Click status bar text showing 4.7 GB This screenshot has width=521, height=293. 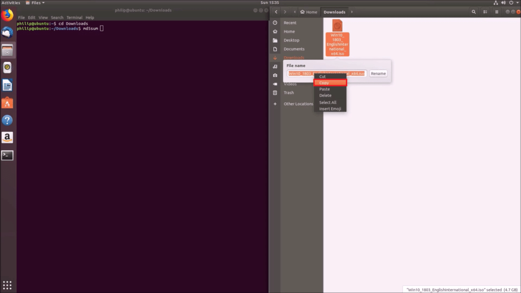(x=462, y=290)
